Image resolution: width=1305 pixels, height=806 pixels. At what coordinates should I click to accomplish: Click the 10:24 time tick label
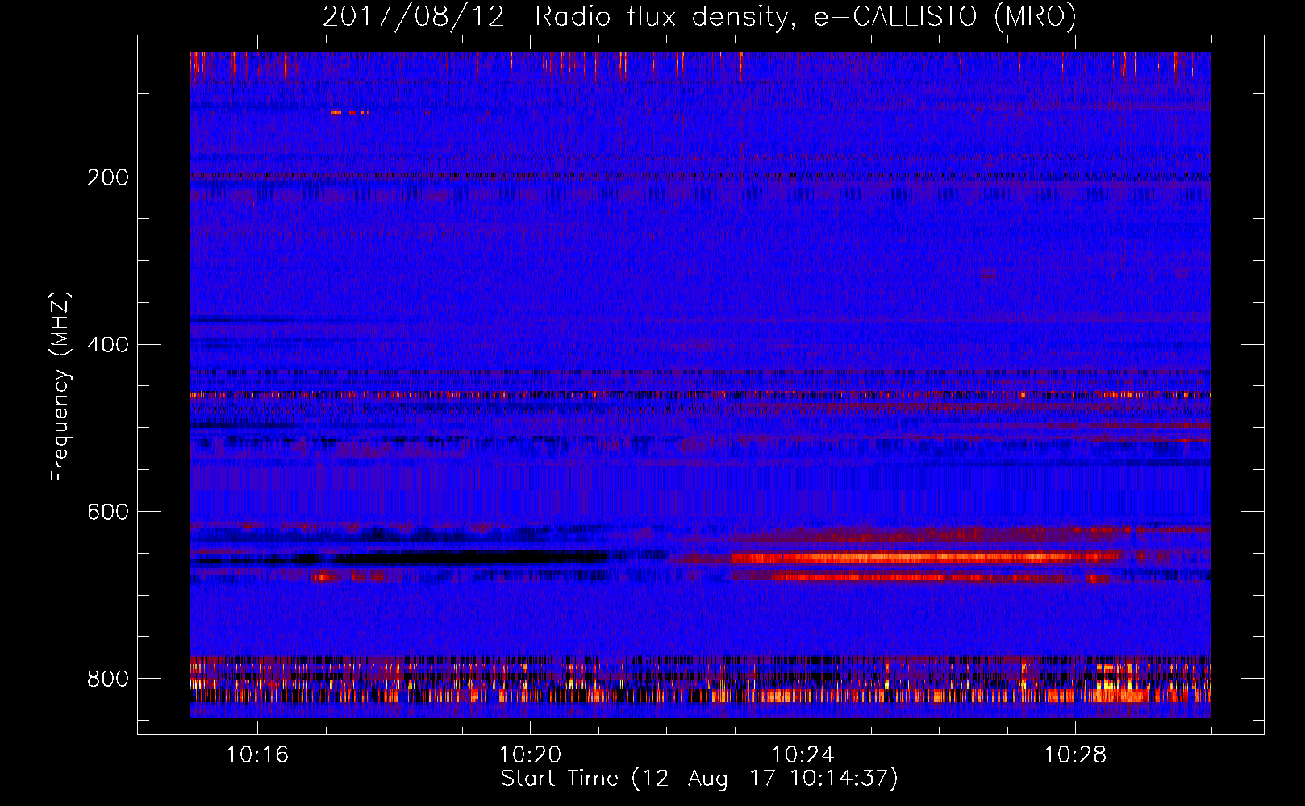(x=803, y=755)
